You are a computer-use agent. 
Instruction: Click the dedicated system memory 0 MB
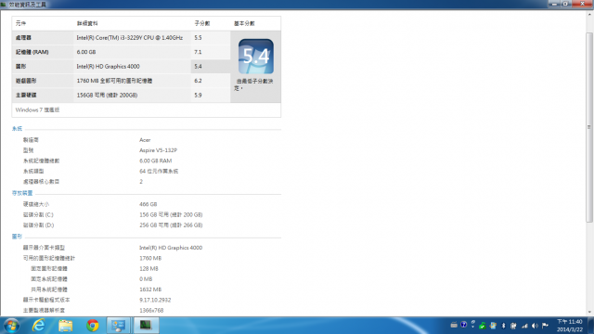[146, 279]
